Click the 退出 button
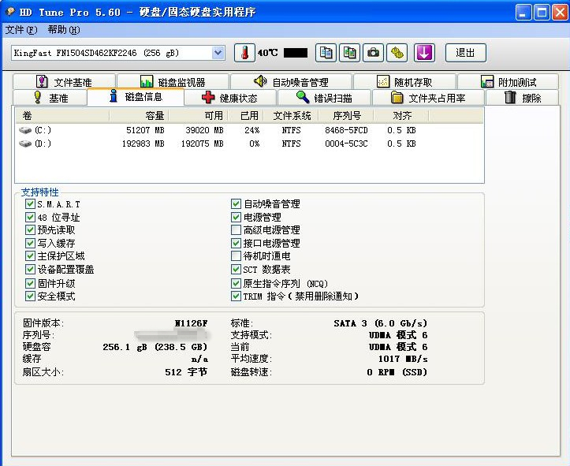This screenshot has height=466, width=570. point(466,53)
